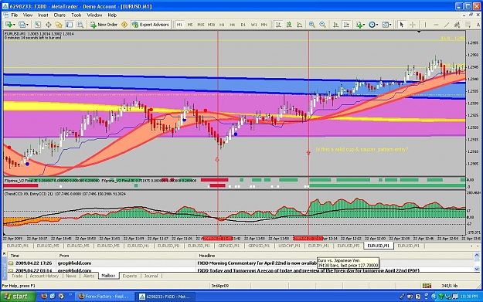Select the Candlesticks chart icon
This screenshot has width=483, height=302.
[289, 25]
